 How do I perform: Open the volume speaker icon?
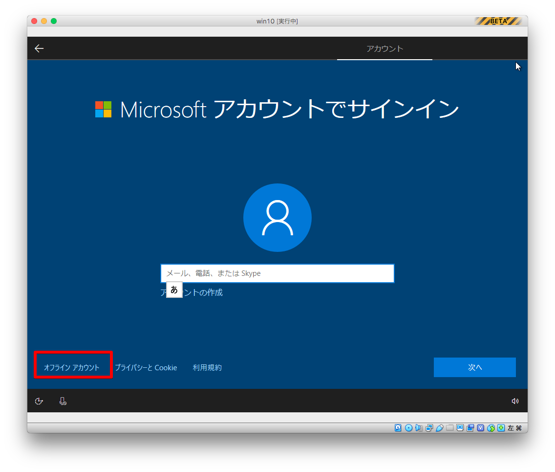515,401
